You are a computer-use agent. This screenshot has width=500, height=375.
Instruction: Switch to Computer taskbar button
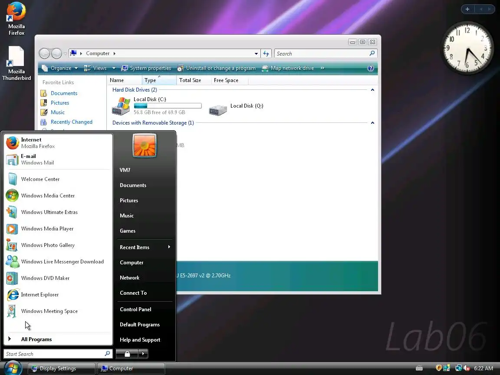(x=131, y=368)
